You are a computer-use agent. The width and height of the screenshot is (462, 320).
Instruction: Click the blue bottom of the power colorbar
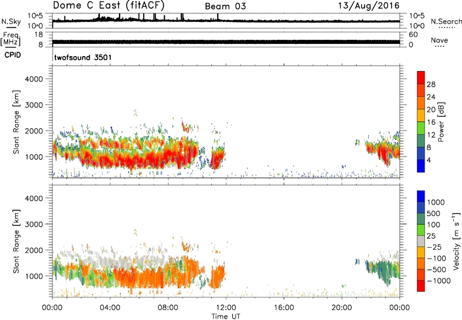coord(421,166)
